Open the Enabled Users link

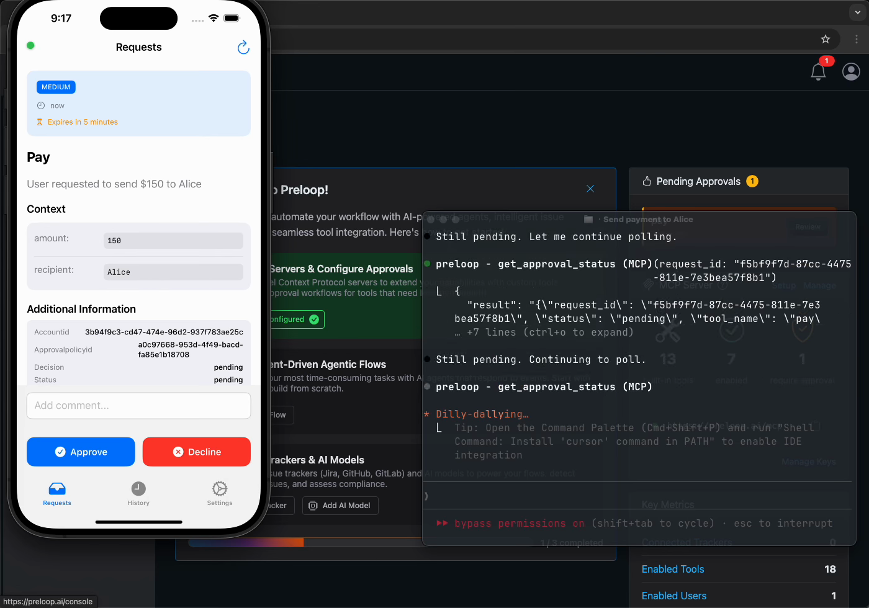pyautogui.click(x=674, y=596)
